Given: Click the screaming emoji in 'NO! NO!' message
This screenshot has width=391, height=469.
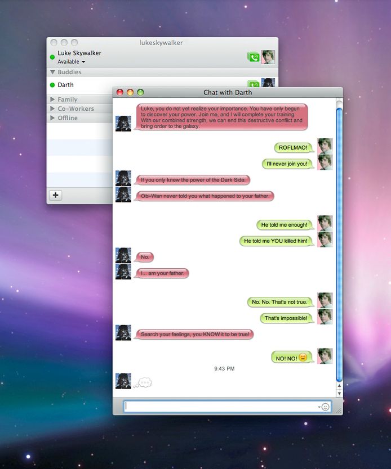Looking at the screenshot, I should [303, 358].
